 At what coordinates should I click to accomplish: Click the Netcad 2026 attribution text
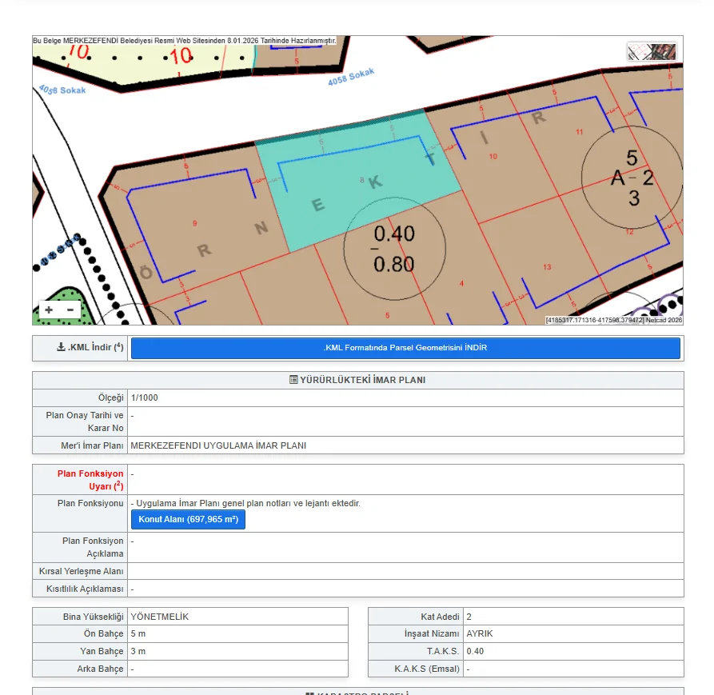coord(664,320)
